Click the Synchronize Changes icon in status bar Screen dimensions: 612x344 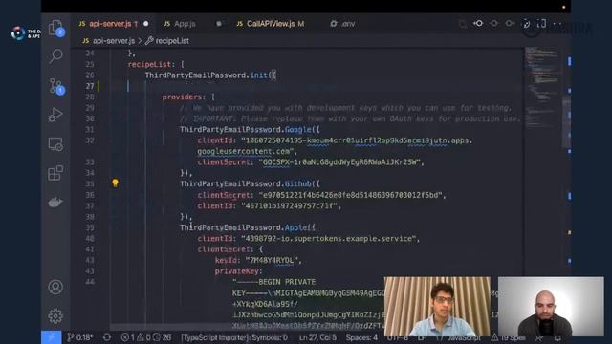click(x=106, y=337)
